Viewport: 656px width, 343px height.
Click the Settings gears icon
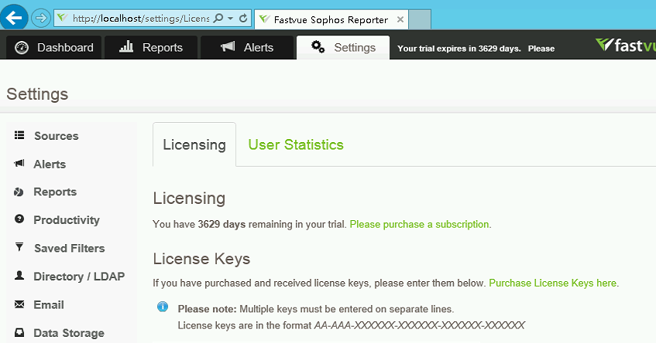pos(318,46)
